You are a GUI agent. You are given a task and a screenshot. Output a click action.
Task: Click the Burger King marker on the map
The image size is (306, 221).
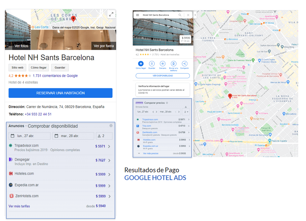click(251, 118)
